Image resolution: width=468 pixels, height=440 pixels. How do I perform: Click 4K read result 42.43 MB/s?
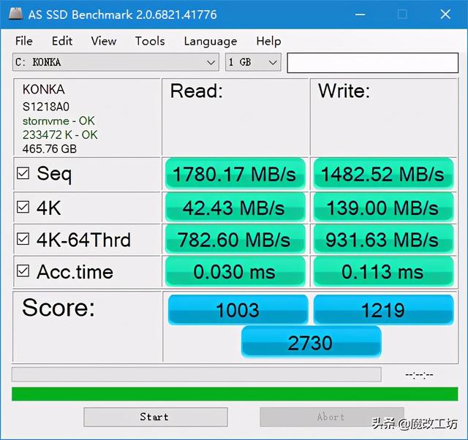235,208
